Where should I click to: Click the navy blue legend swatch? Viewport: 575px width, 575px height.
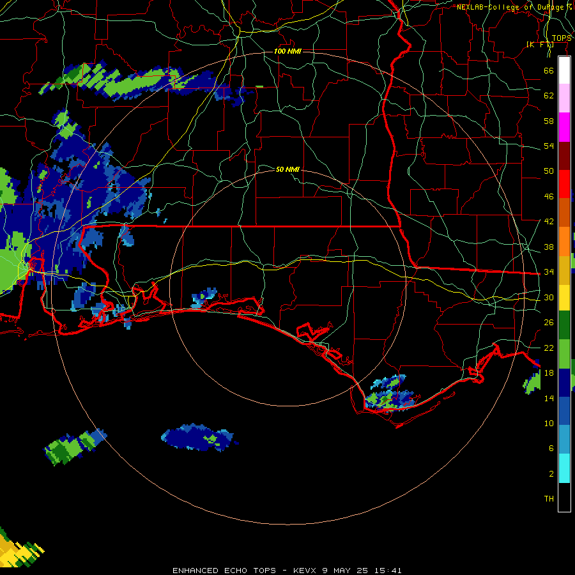(x=564, y=383)
